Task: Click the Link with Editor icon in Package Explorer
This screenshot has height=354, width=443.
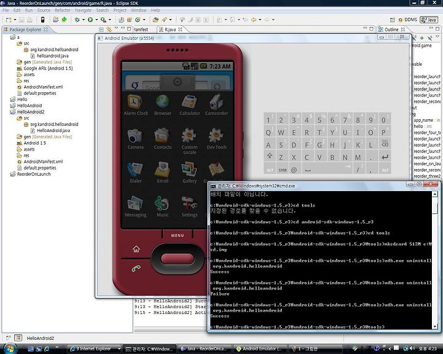Action: point(110,29)
